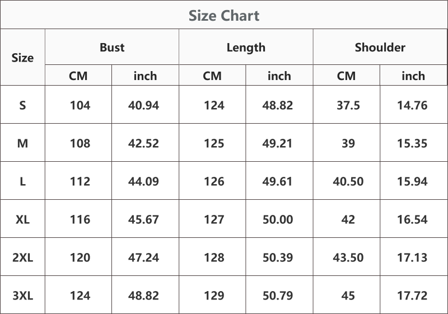Click the XL size row label

[22, 219]
